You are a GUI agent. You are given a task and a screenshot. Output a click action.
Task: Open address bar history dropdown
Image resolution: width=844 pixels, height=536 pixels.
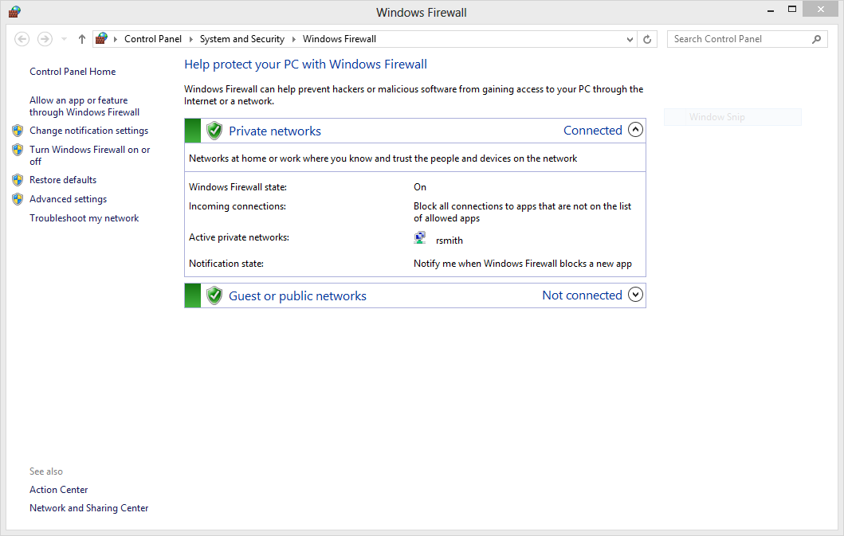[x=630, y=39]
